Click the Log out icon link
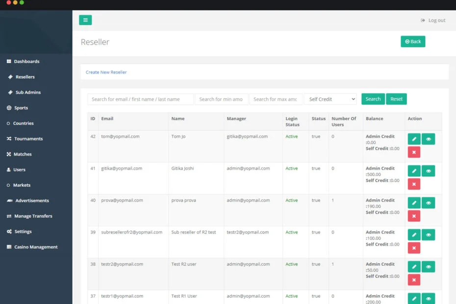The width and height of the screenshot is (456, 304). (433, 21)
